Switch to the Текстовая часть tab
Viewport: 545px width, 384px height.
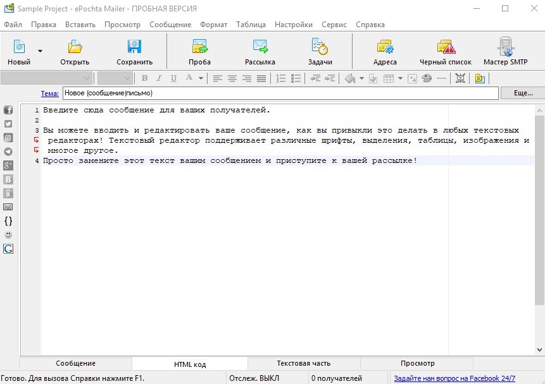click(x=304, y=364)
